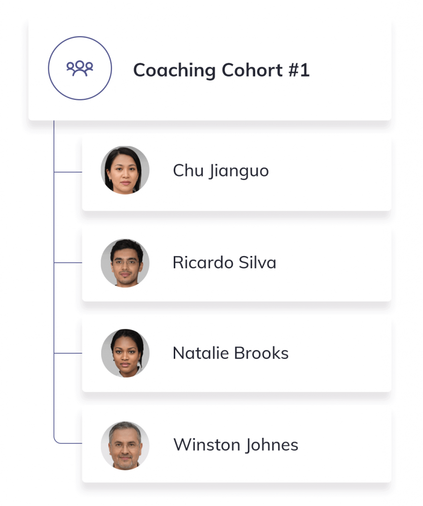Click blank area right of cohort title
This screenshot has height=506, width=423.
tap(350, 70)
